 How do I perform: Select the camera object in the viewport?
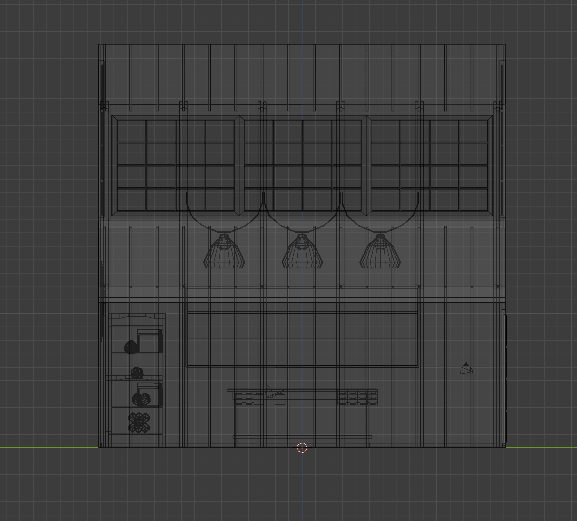(x=466, y=369)
